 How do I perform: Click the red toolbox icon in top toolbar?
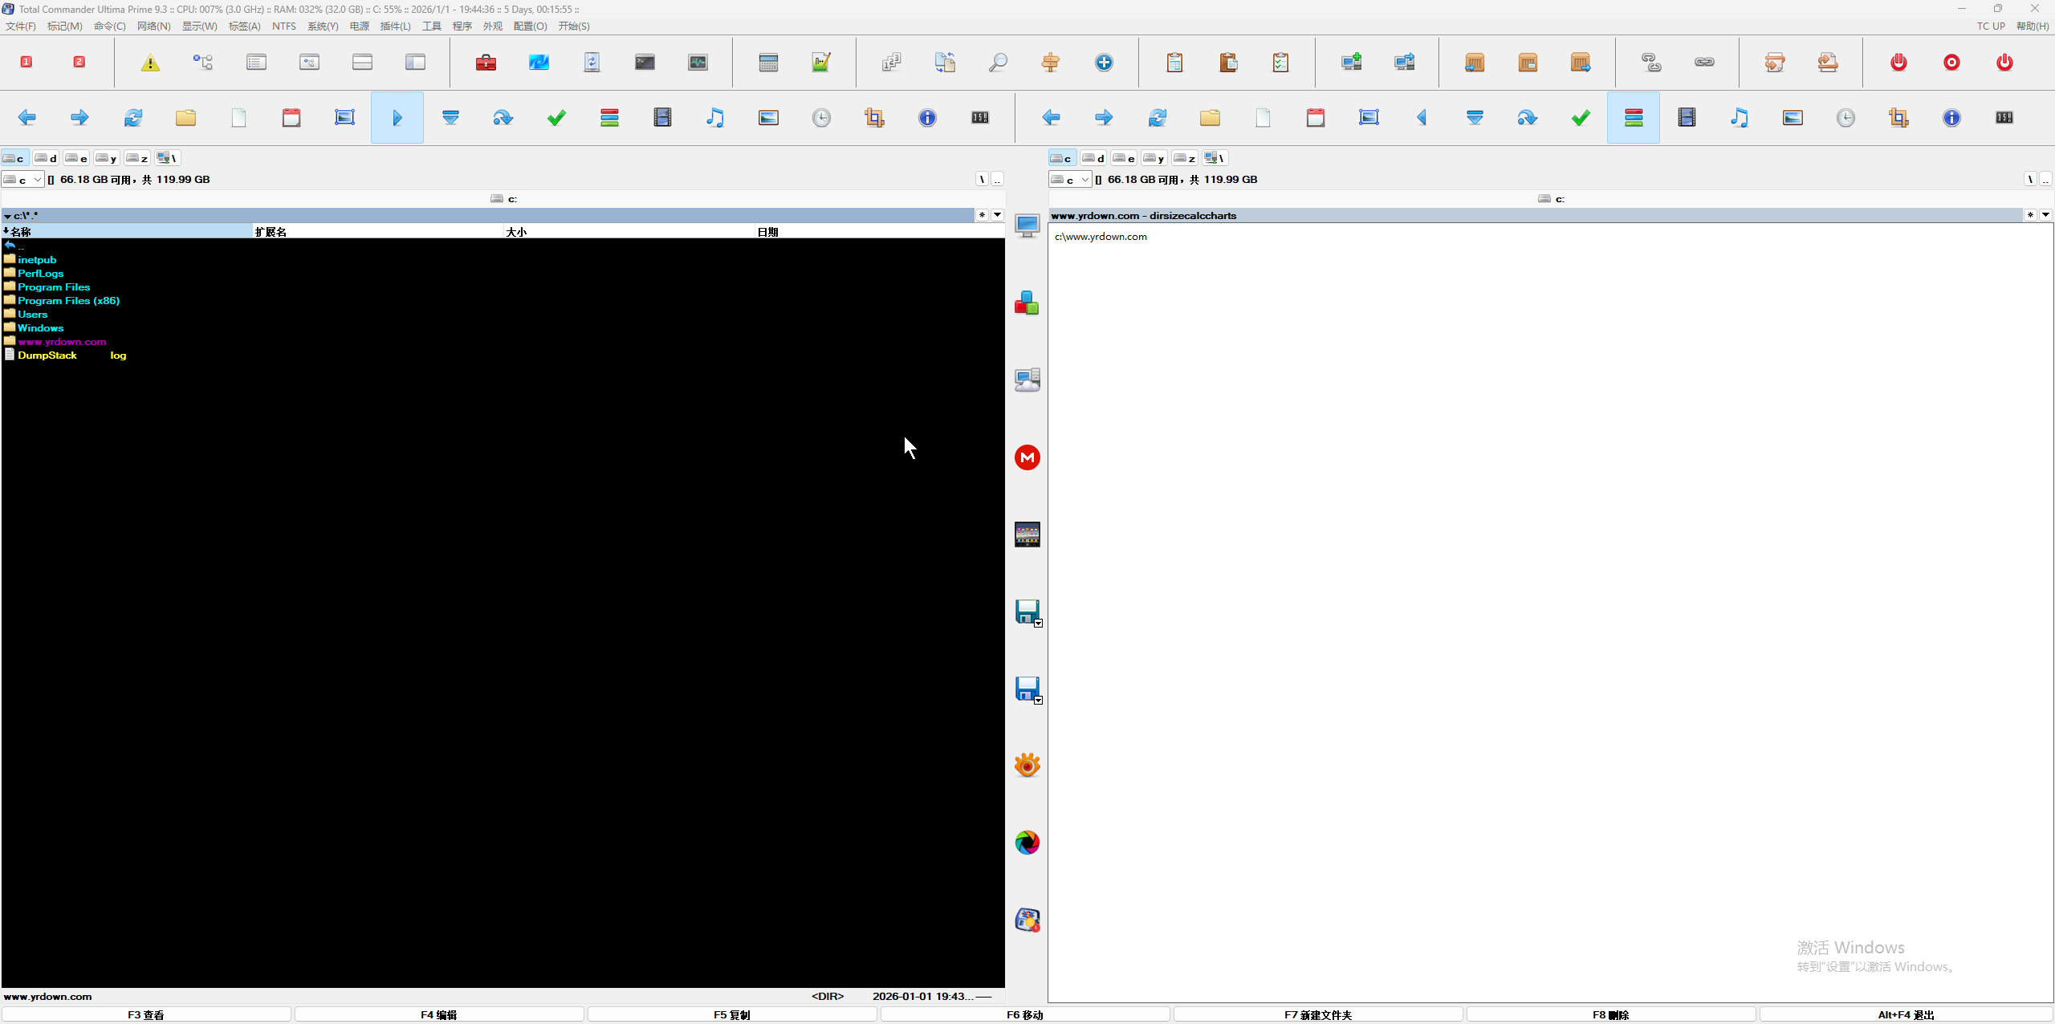coord(486,63)
